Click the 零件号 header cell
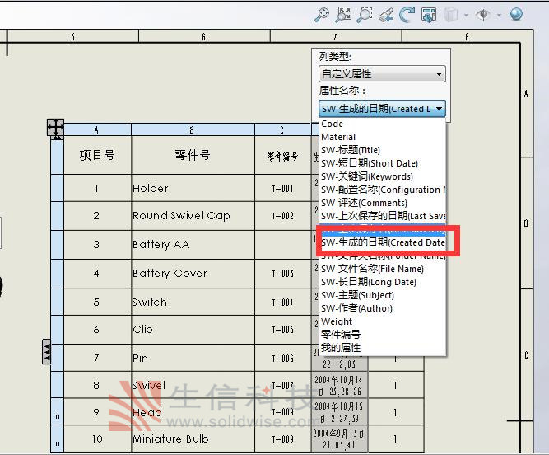 pyautogui.click(x=193, y=155)
